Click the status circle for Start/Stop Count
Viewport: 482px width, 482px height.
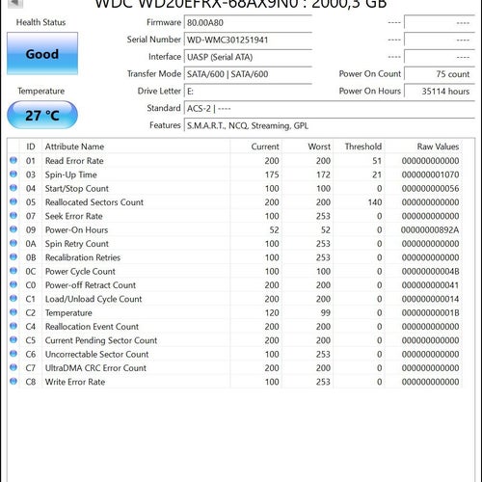coord(13,188)
